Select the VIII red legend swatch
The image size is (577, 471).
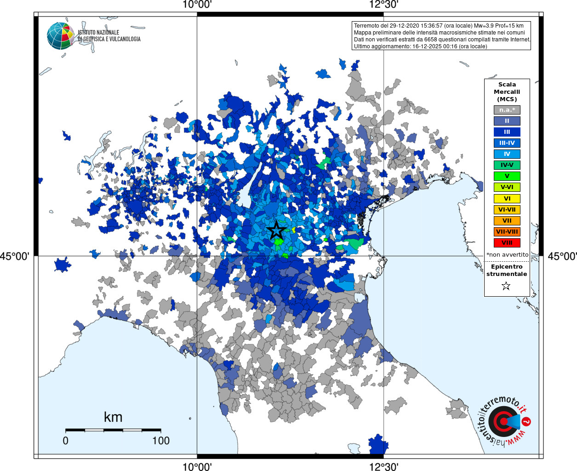tap(507, 243)
